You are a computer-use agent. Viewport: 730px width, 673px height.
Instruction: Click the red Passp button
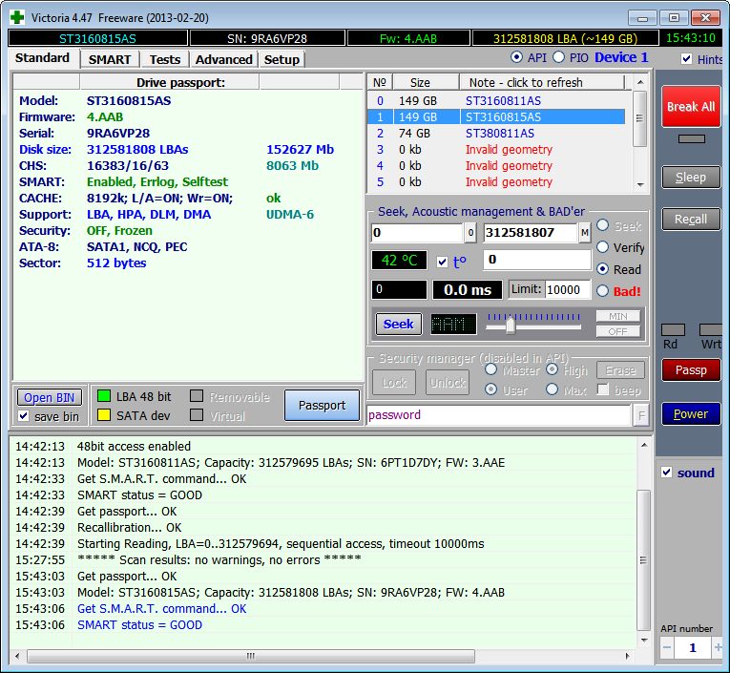691,369
